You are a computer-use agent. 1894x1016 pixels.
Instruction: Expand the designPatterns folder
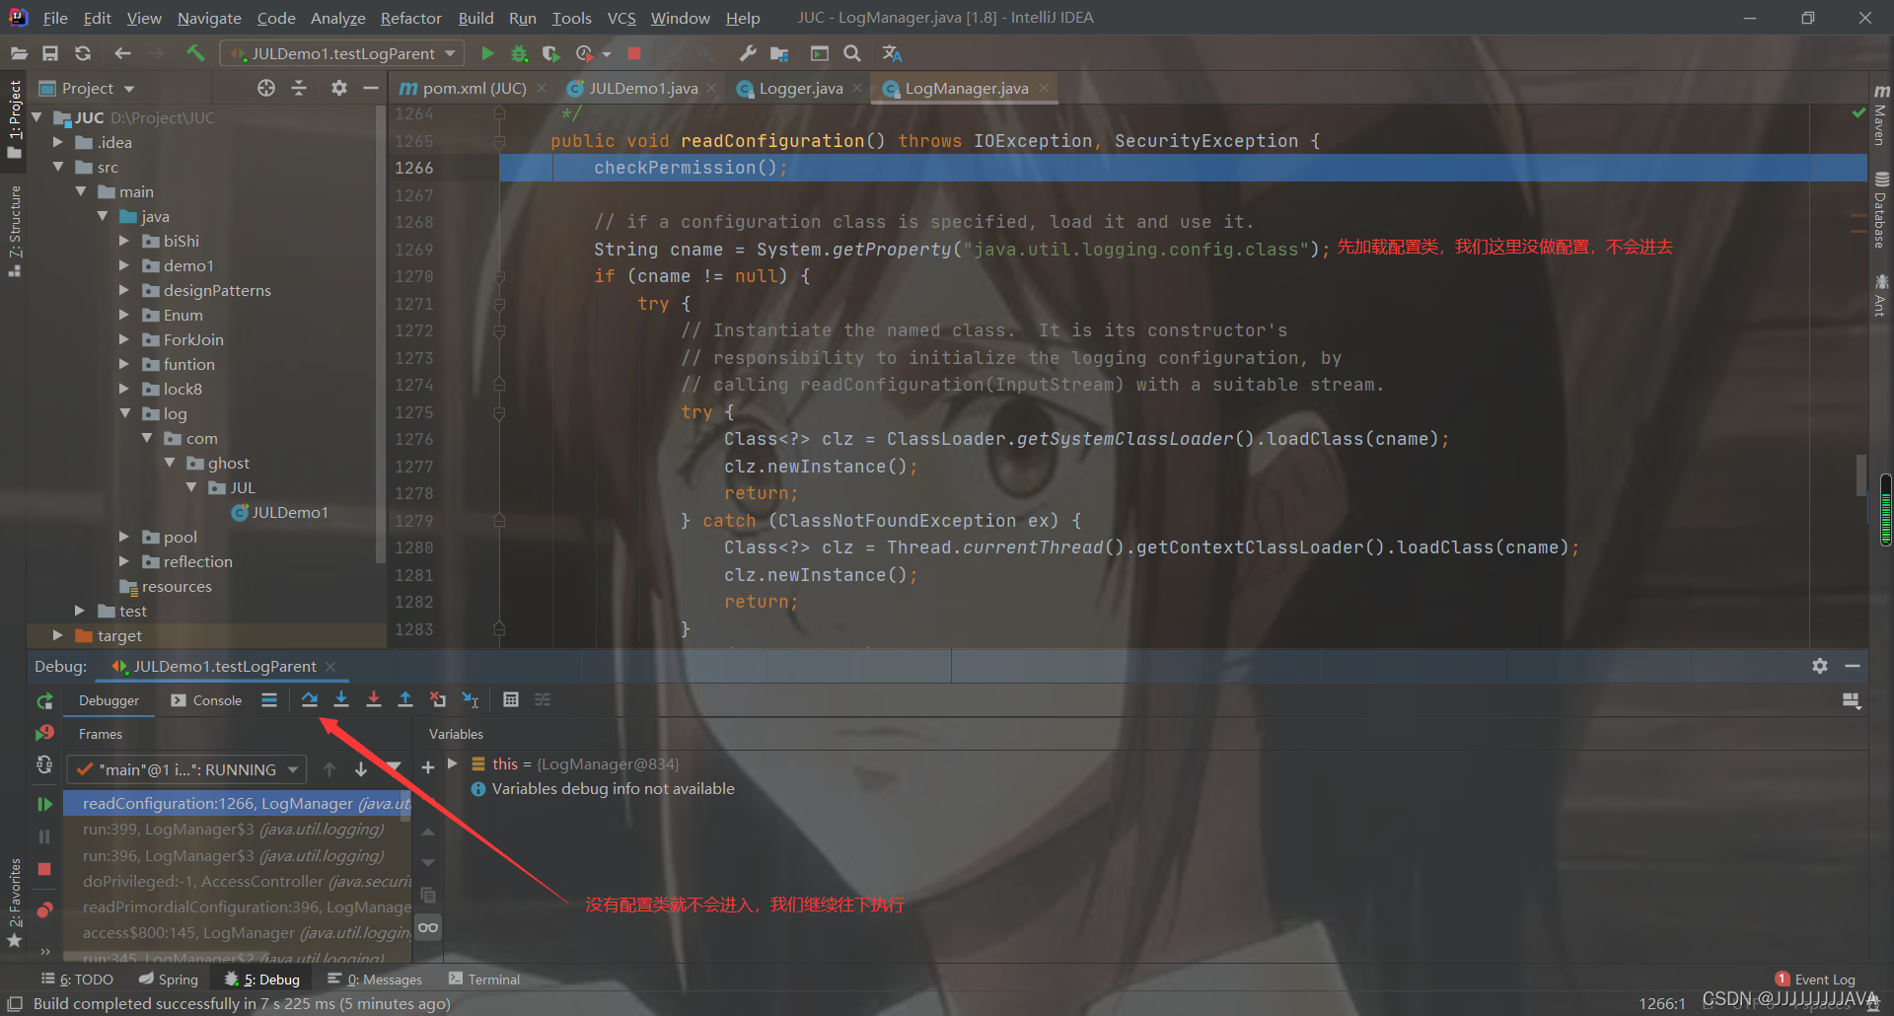[x=124, y=290]
